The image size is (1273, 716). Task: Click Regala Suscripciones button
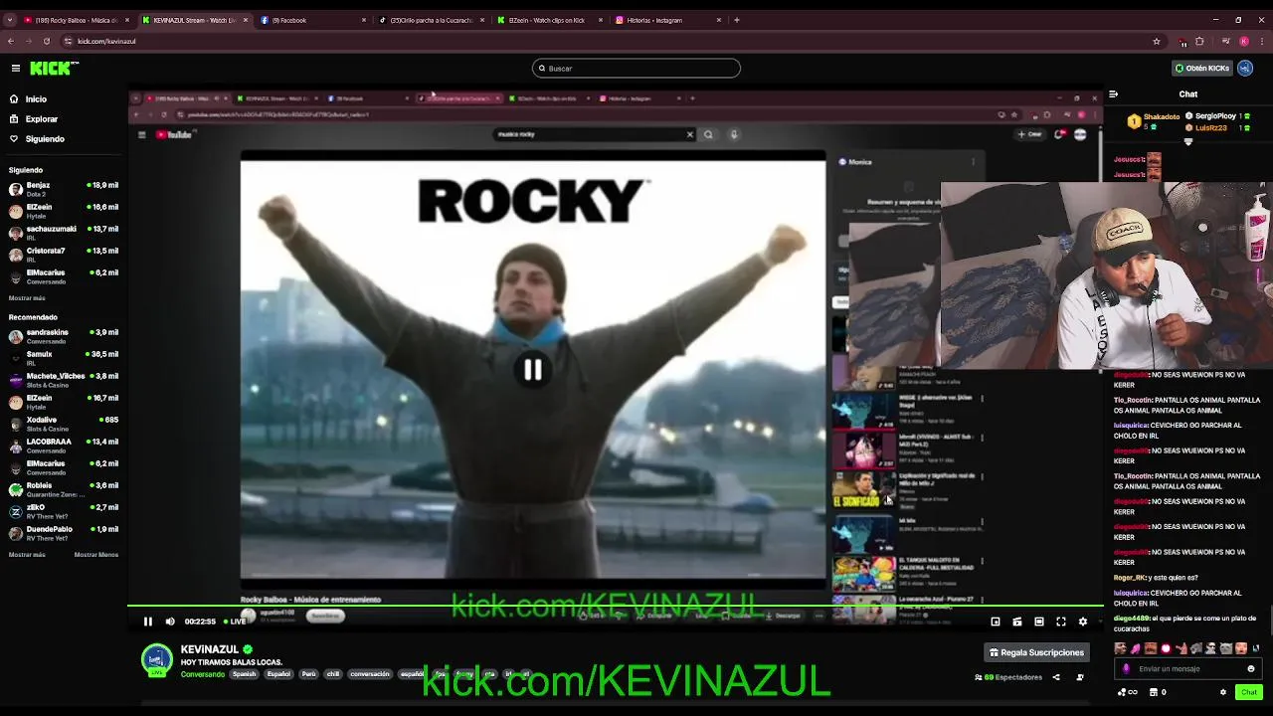click(1036, 652)
